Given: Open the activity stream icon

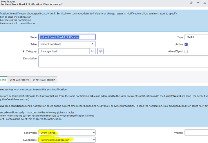Looking at the screenshot, I should coord(198,3).
